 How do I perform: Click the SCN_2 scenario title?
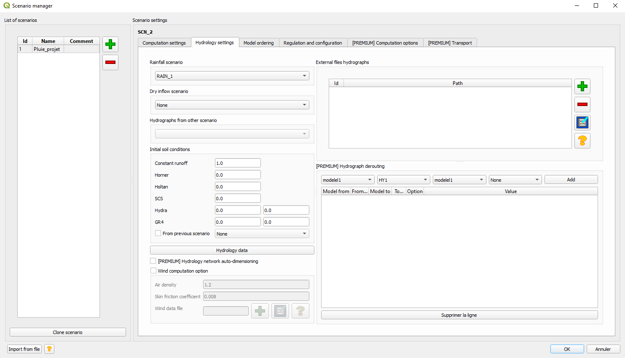pyautogui.click(x=145, y=32)
